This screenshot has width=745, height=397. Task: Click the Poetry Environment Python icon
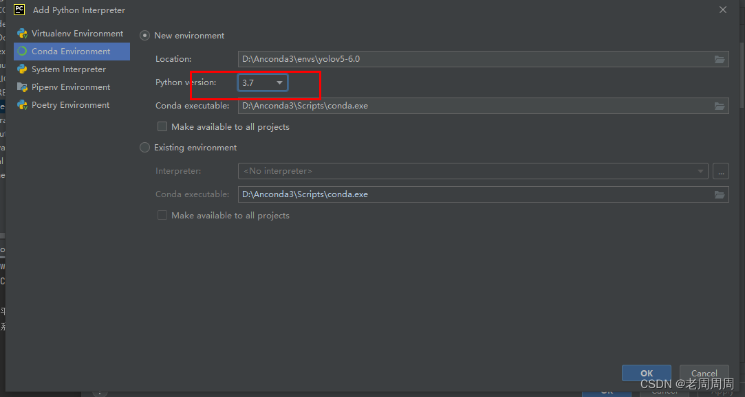pyautogui.click(x=22, y=105)
